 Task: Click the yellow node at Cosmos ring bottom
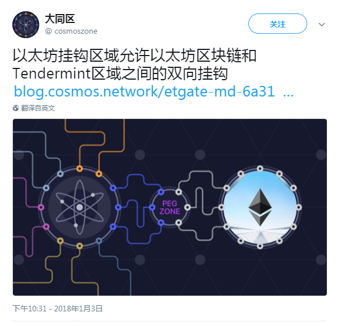pos(80,246)
